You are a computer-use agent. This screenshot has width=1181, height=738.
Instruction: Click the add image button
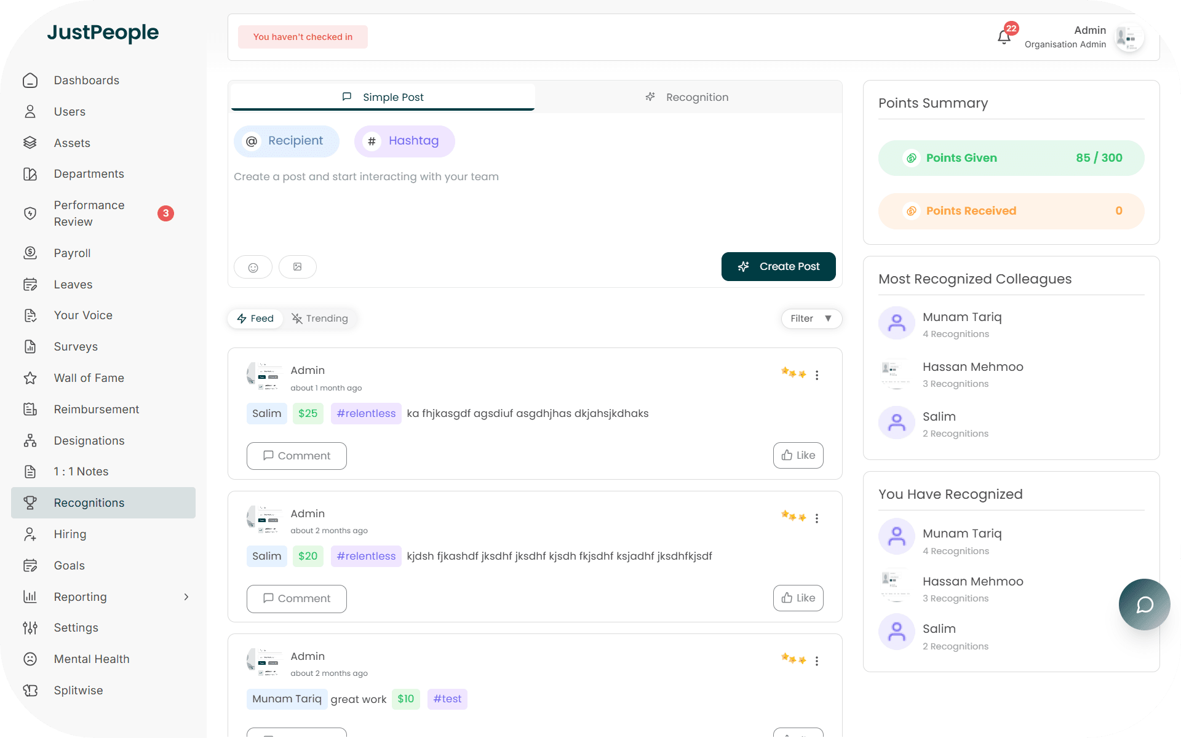coord(298,267)
